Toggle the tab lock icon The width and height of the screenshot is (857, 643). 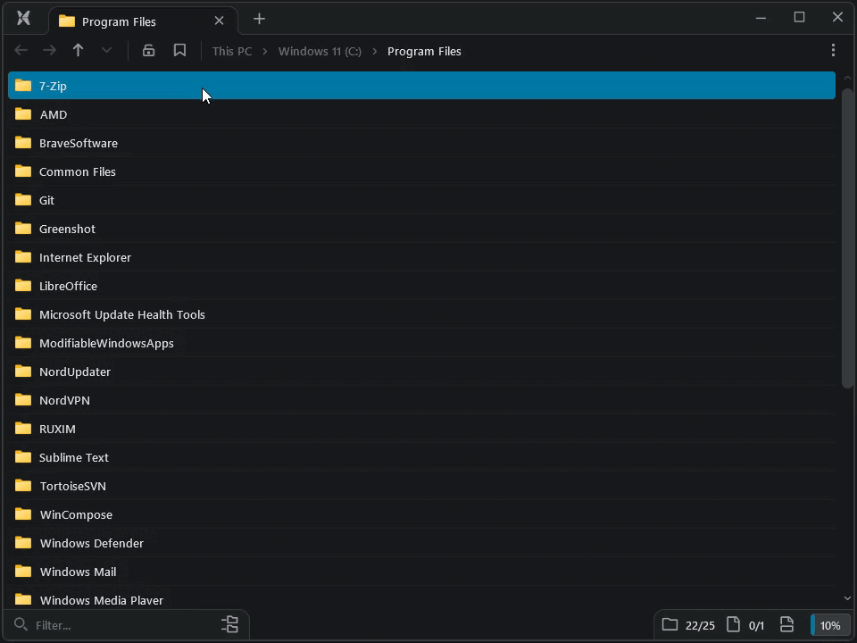[x=149, y=50]
